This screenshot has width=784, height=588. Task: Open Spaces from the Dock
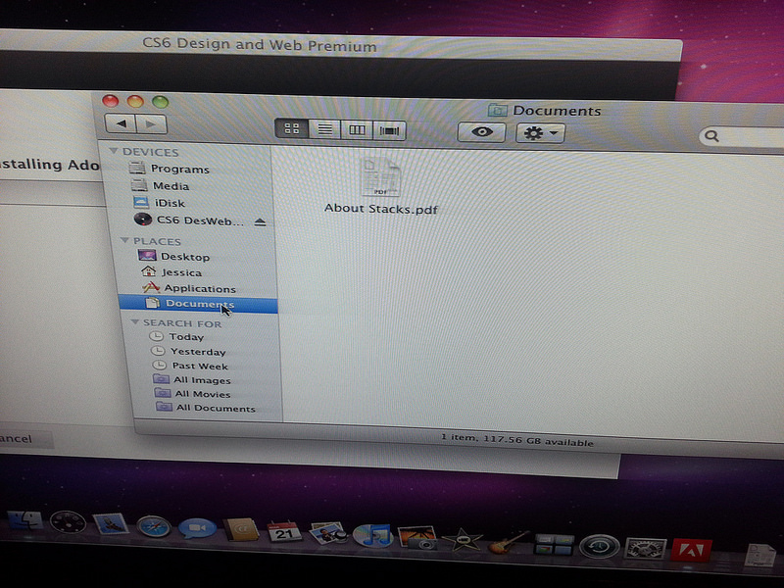coord(554,544)
